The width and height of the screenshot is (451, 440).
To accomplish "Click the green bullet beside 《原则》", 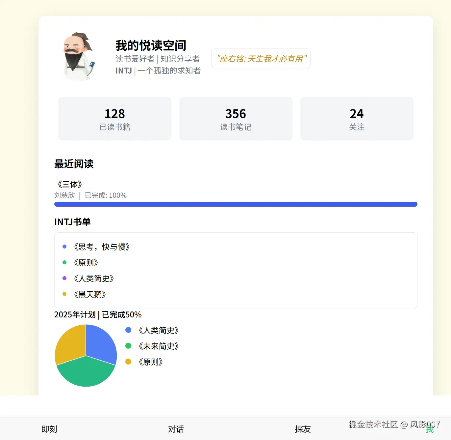I will tap(64, 262).
